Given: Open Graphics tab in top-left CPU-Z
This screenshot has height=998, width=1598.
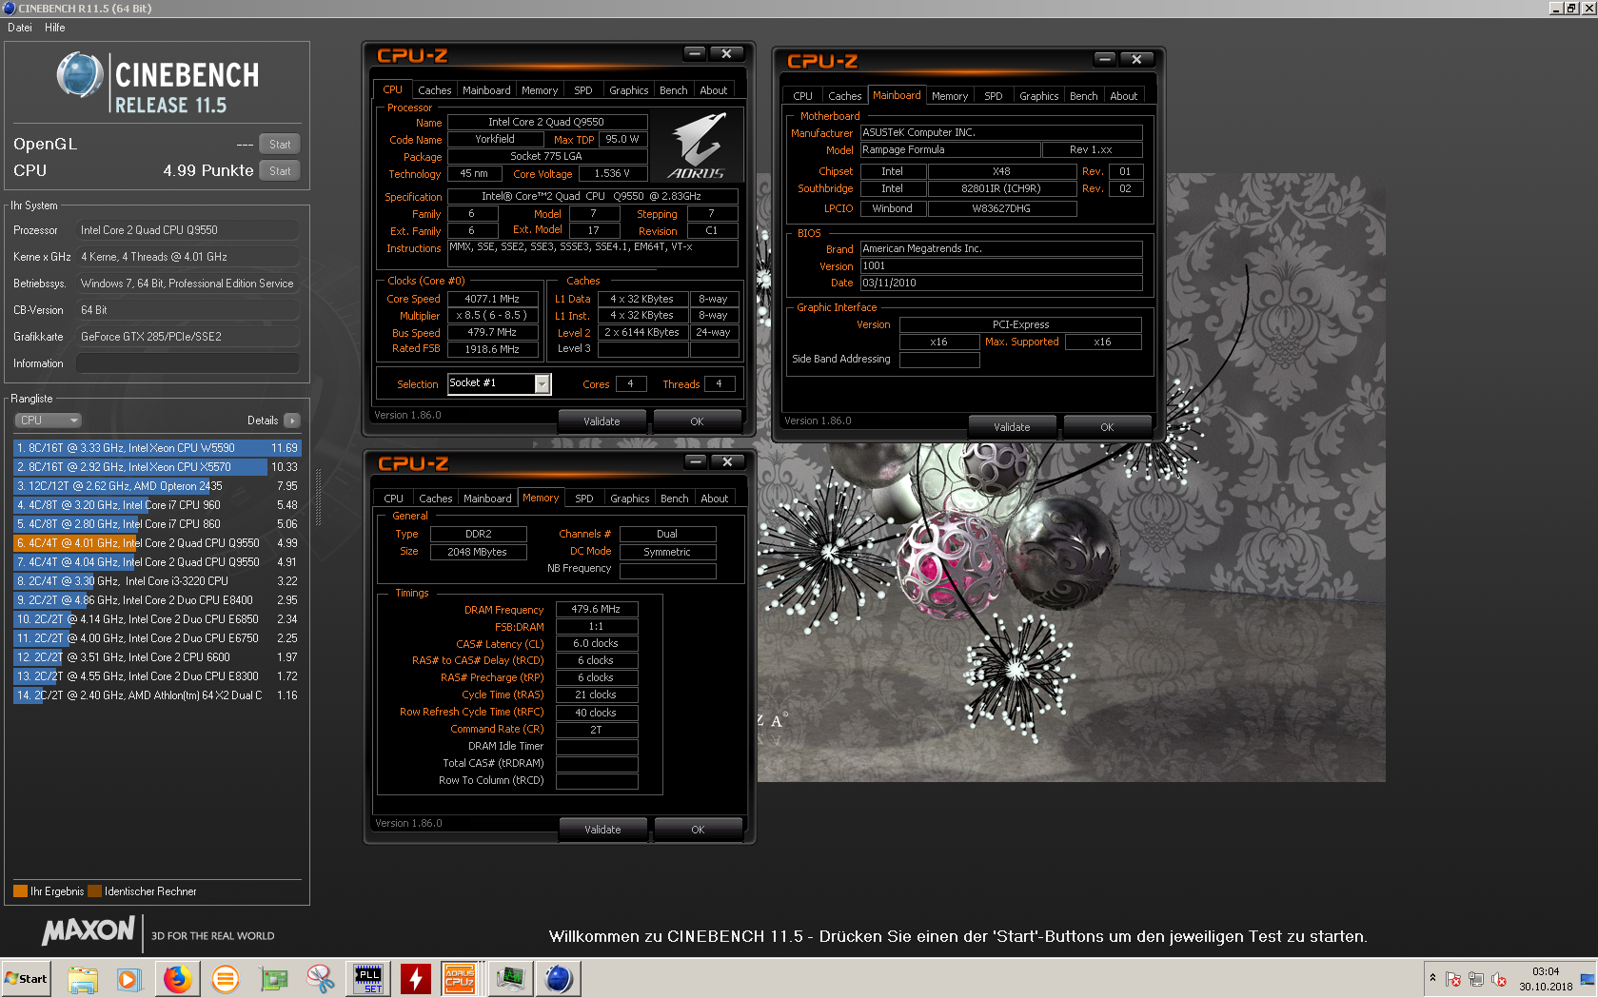Looking at the screenshot, I should pos(629,90).
